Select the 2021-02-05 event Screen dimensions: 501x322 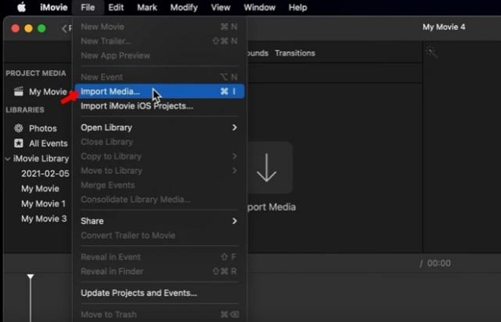[45, 173]
